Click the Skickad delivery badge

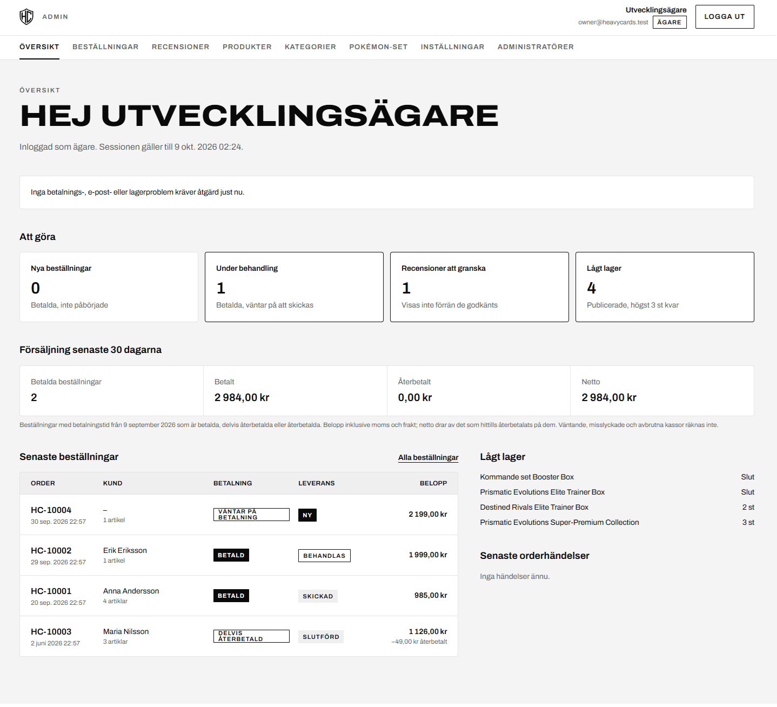tap(318, 596)
